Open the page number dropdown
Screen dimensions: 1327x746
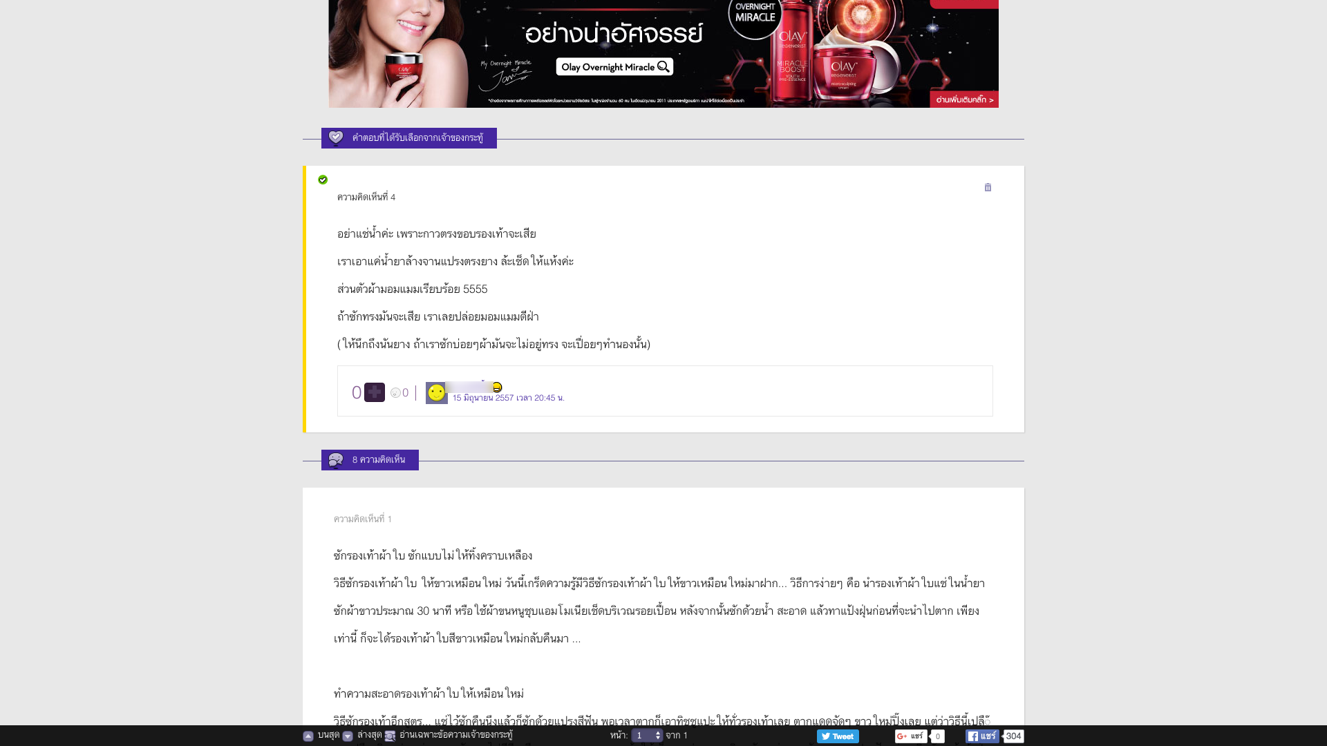tap(647, 736)
